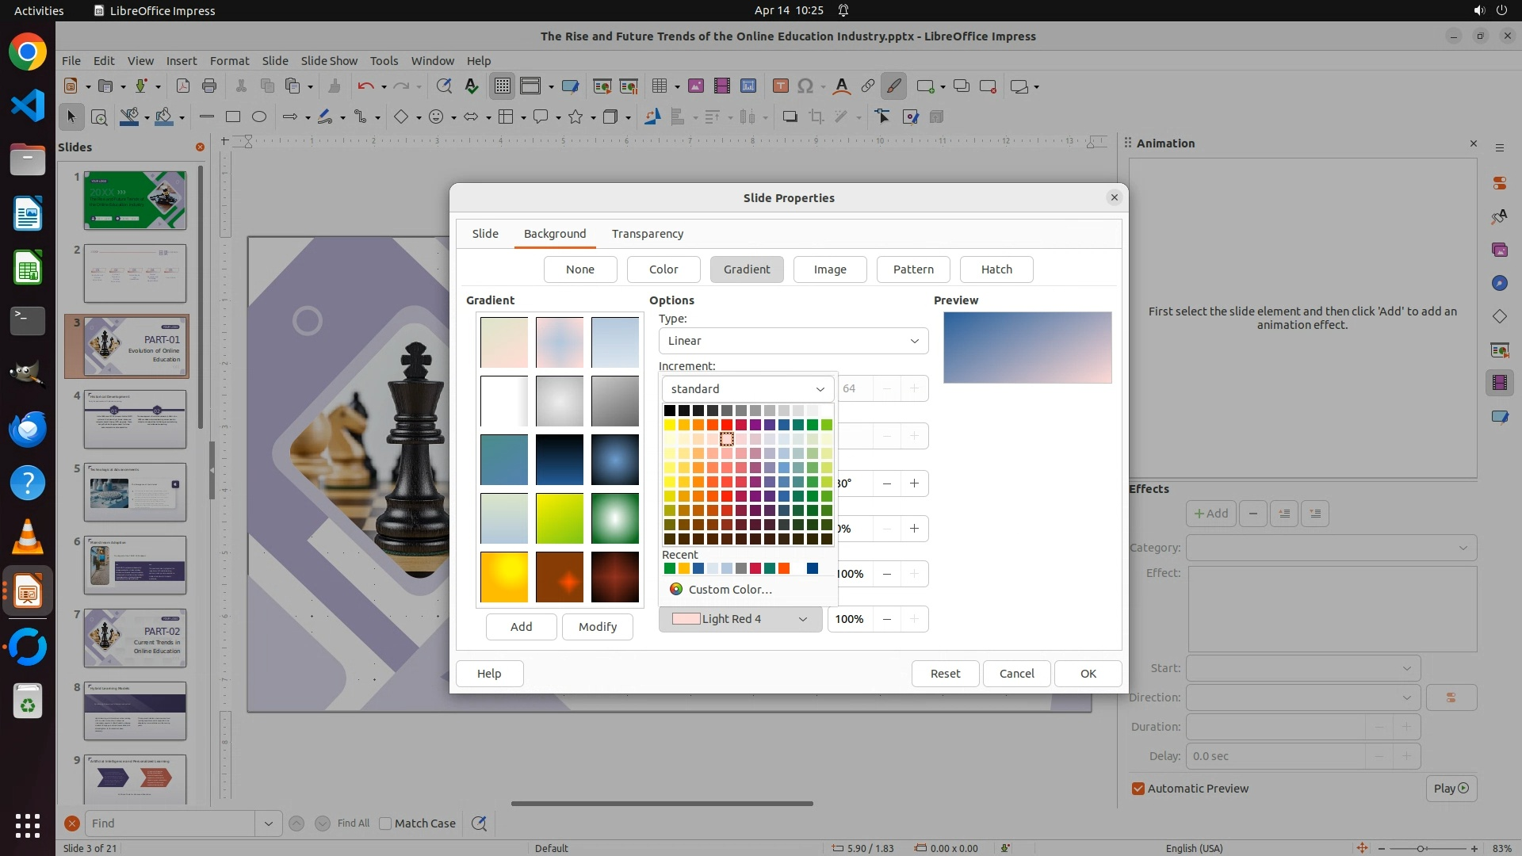This screenshot has height=856, width=1522.
Task: Switch to the Transparency tab
Action: [647, 234]
